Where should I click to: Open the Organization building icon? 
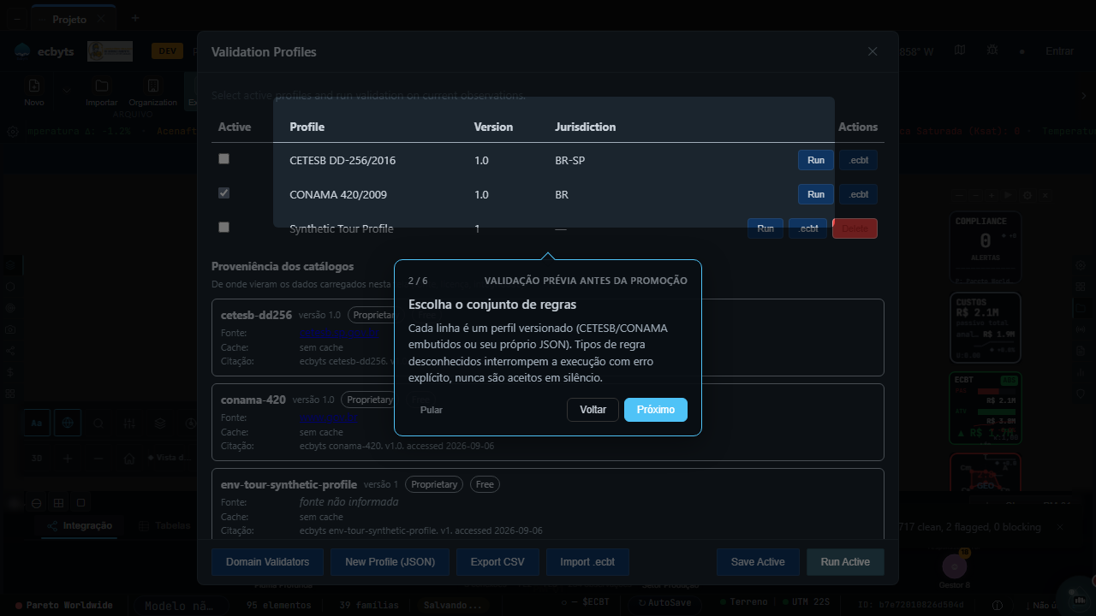pyautogui.click(x=152, y=86)
